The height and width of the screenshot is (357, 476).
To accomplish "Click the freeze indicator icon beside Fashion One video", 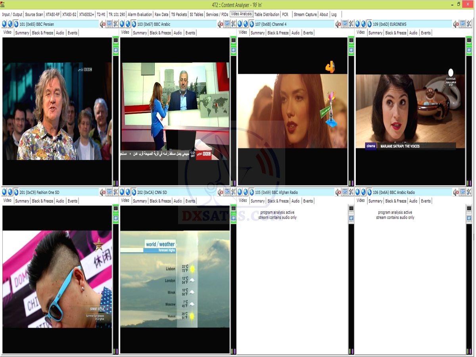I will click(116, 218).
